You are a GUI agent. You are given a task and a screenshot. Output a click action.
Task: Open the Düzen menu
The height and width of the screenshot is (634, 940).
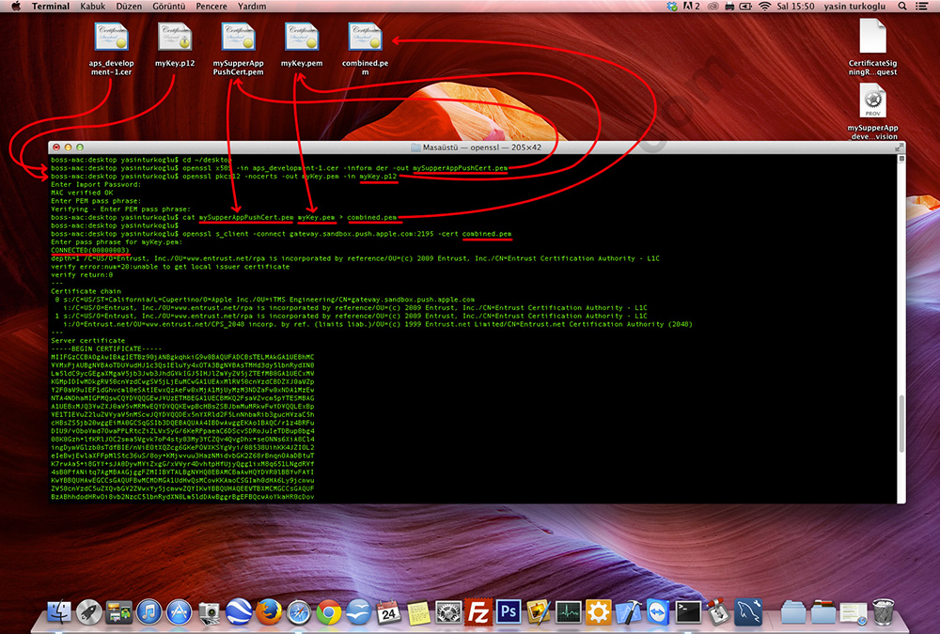point(129,6)
